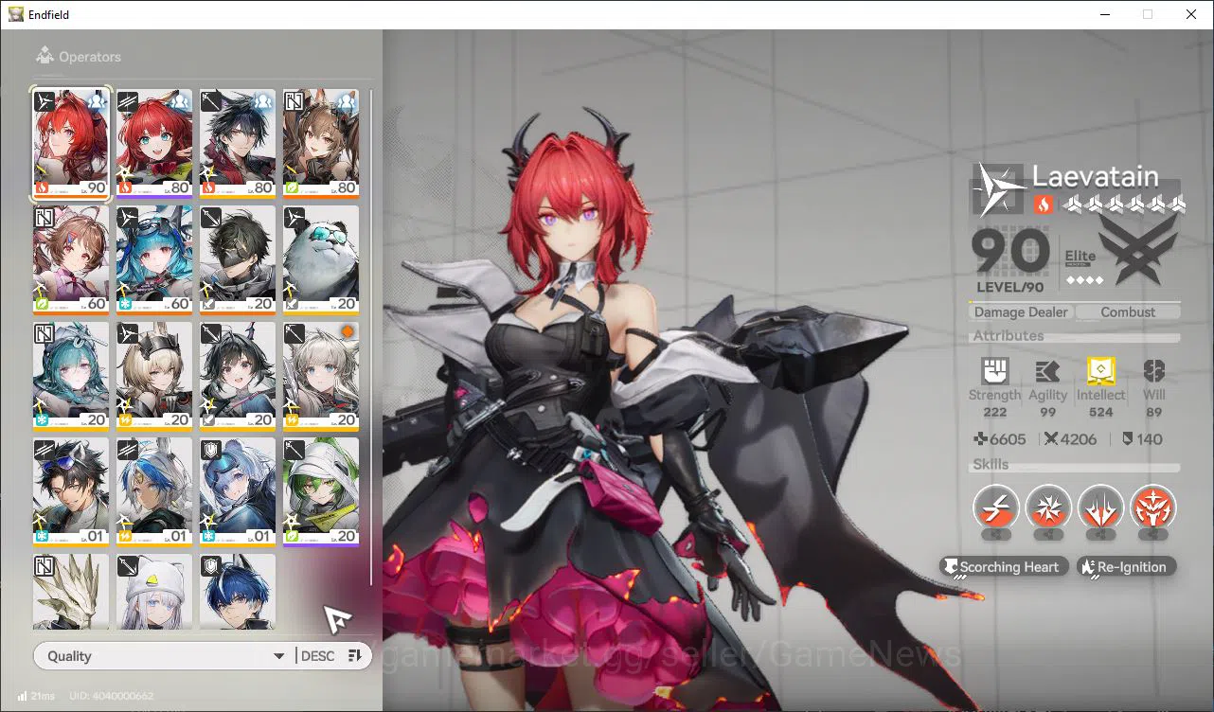Select the masked dark-haired level 20 operator

coord(238,259)
